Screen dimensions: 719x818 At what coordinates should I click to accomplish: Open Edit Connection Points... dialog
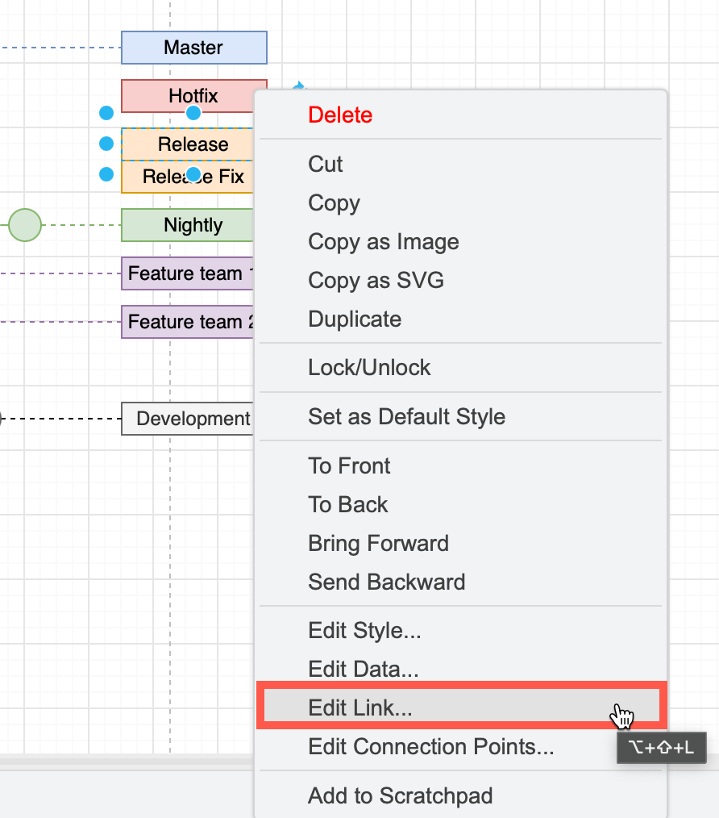point(460,746)
